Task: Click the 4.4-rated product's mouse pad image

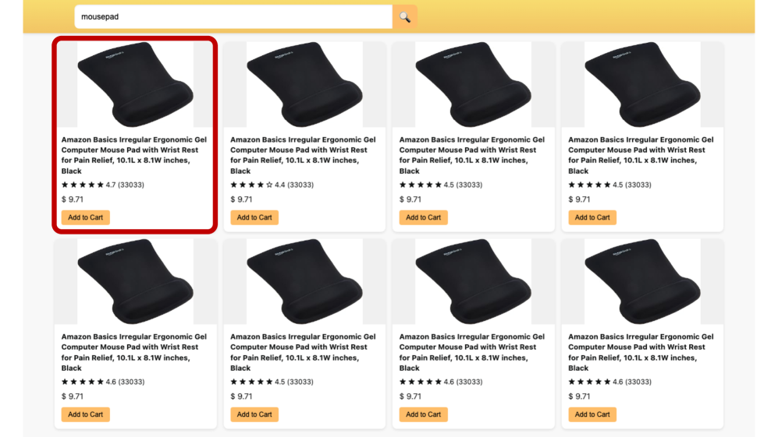Action: pos(304,84)
